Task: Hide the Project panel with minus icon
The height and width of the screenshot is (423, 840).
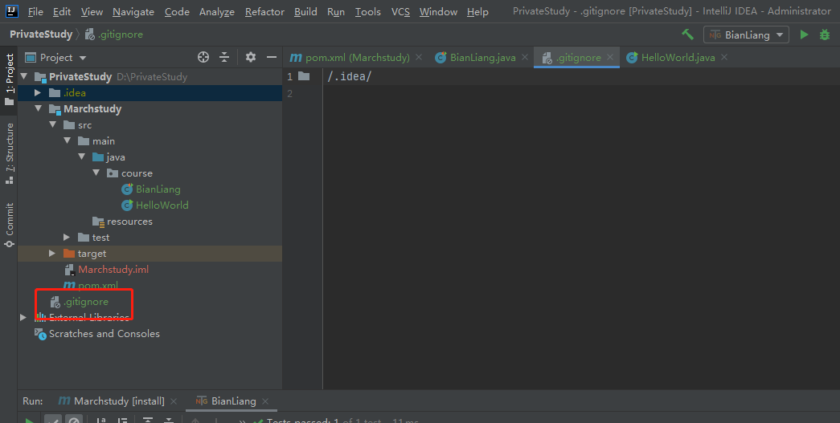Action: point(272,57)
